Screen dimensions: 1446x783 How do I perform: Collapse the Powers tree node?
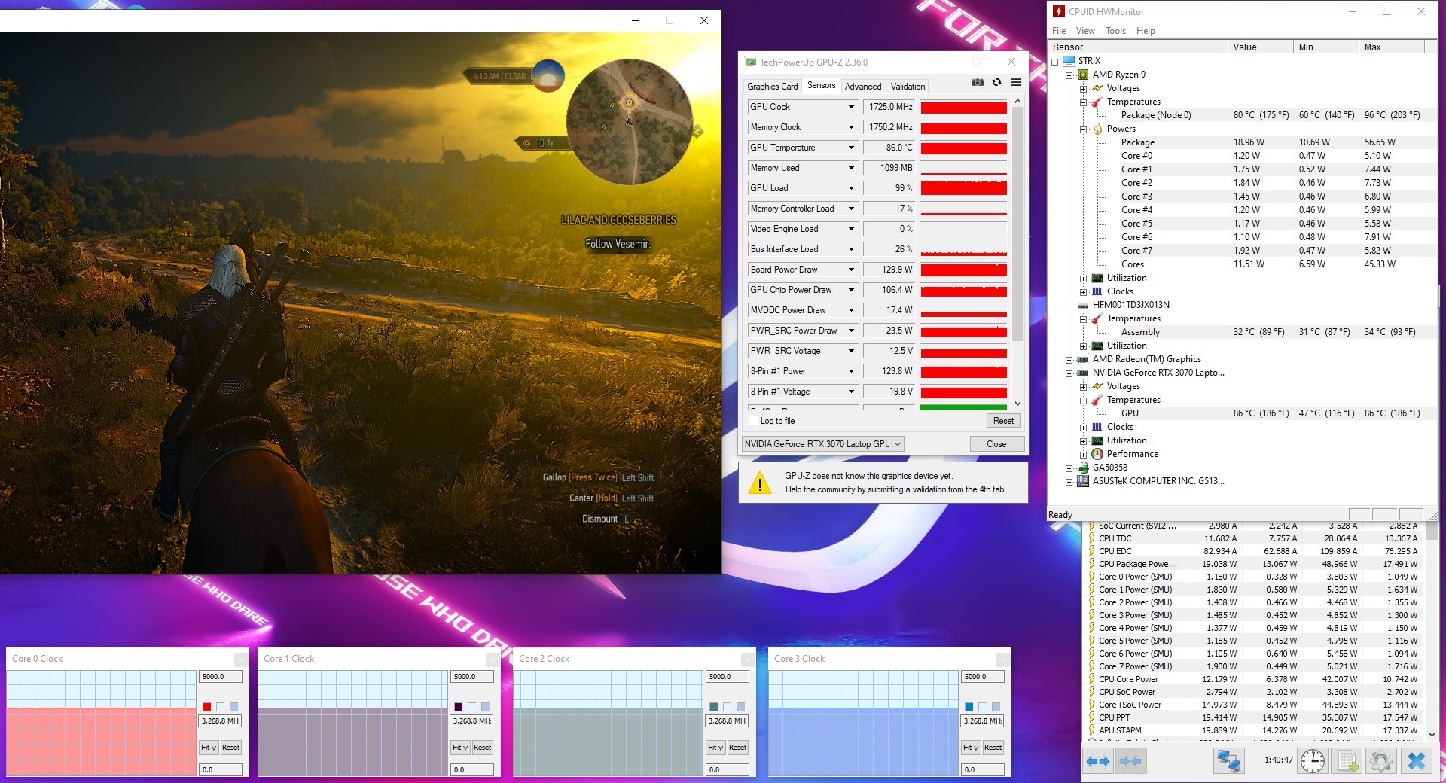pyautogui.click(x=1083, y=129)
